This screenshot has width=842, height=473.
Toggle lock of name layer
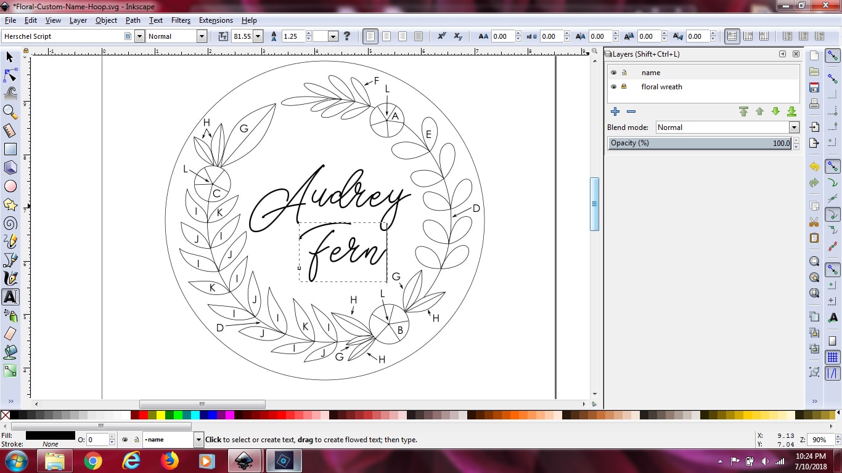[624, 73]
